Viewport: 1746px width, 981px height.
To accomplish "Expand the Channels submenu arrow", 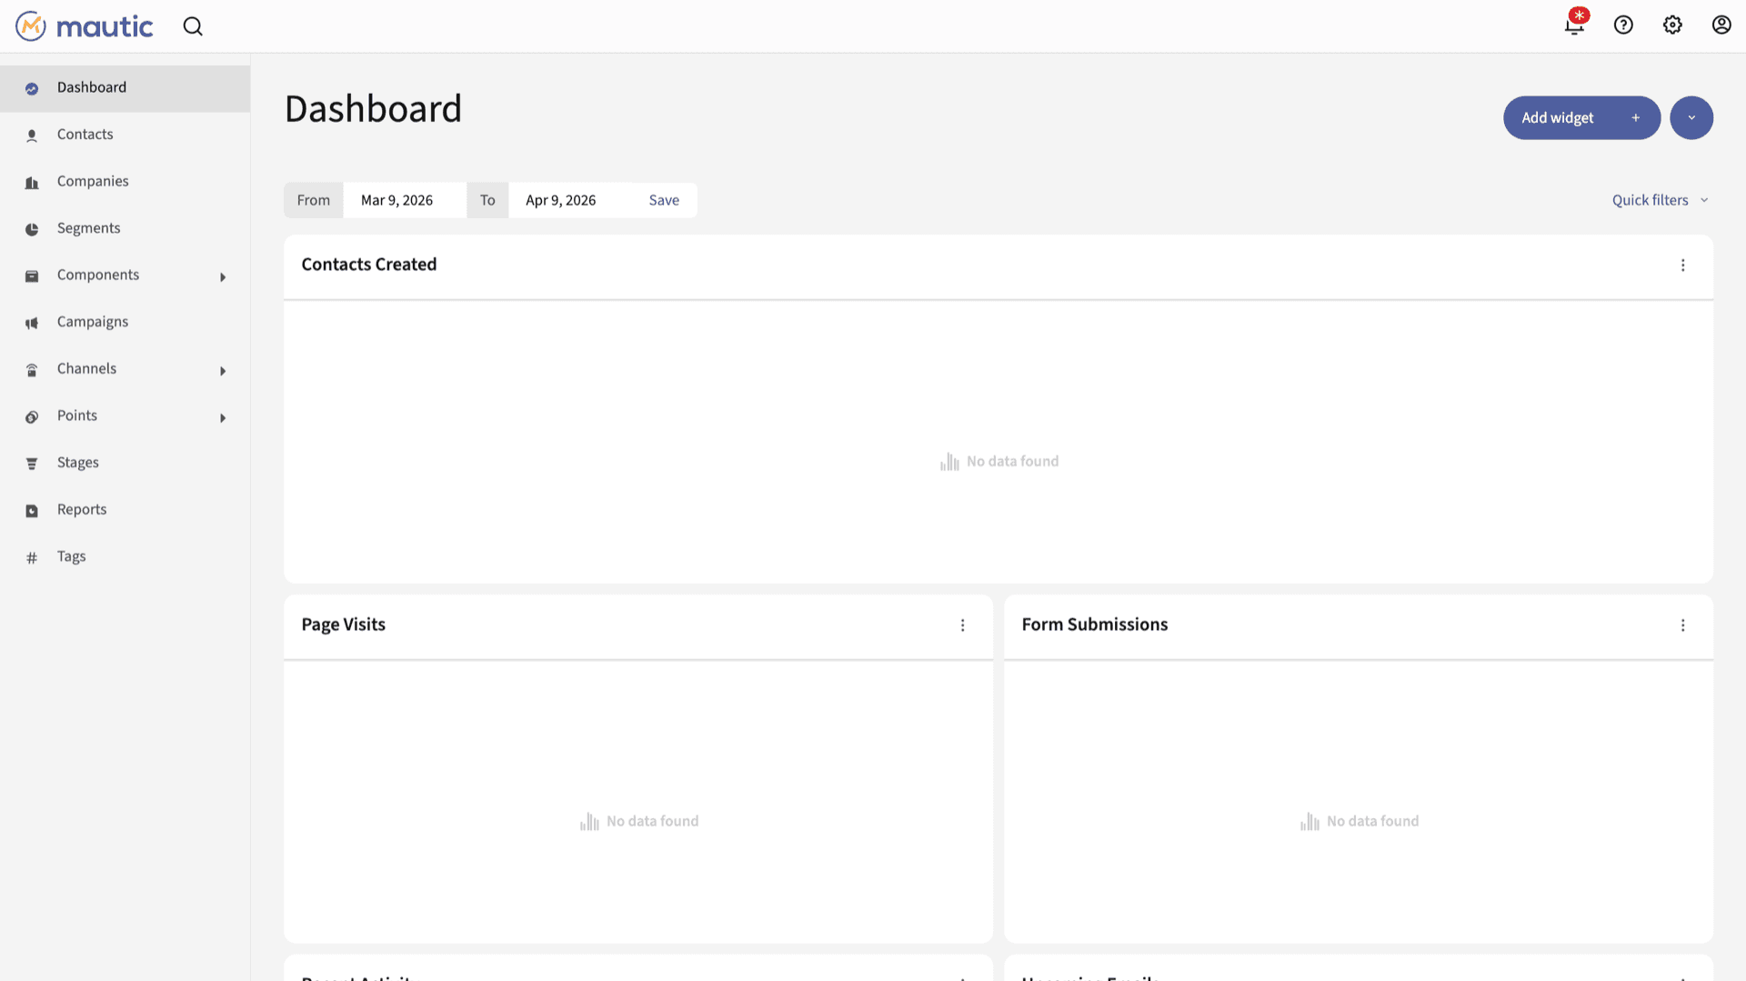I will click(x=223, y=371).
